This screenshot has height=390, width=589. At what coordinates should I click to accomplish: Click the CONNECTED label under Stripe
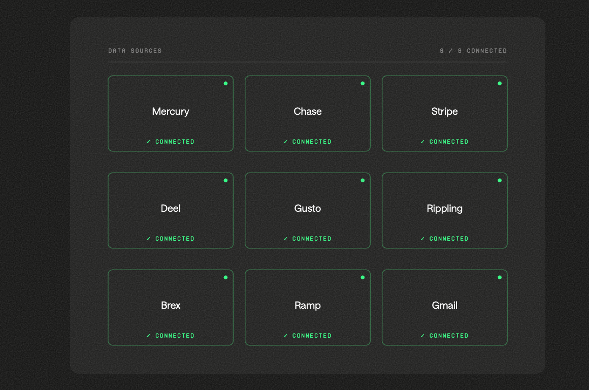[449, 142]
